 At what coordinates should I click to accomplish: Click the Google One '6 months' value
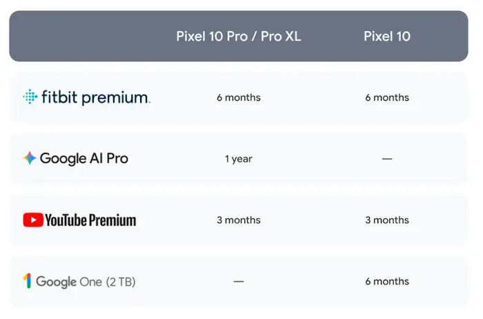tap(387, 282)
